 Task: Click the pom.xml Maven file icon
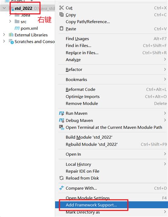tap(17, 28)
